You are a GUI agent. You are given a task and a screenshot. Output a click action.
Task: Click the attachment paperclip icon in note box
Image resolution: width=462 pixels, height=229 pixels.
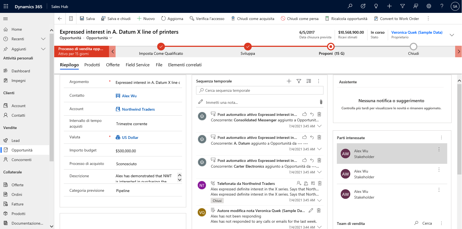tap(321, 102)
